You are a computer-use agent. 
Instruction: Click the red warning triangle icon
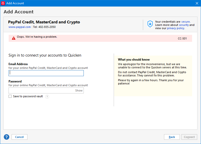tap(14, 38)
